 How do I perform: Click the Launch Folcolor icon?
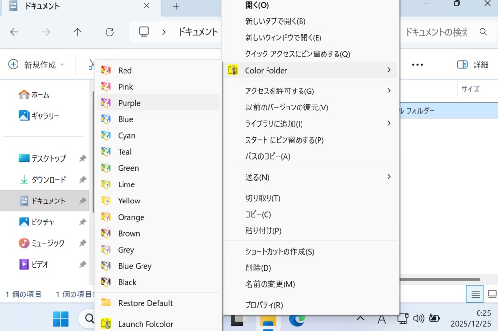coord(106,324)
